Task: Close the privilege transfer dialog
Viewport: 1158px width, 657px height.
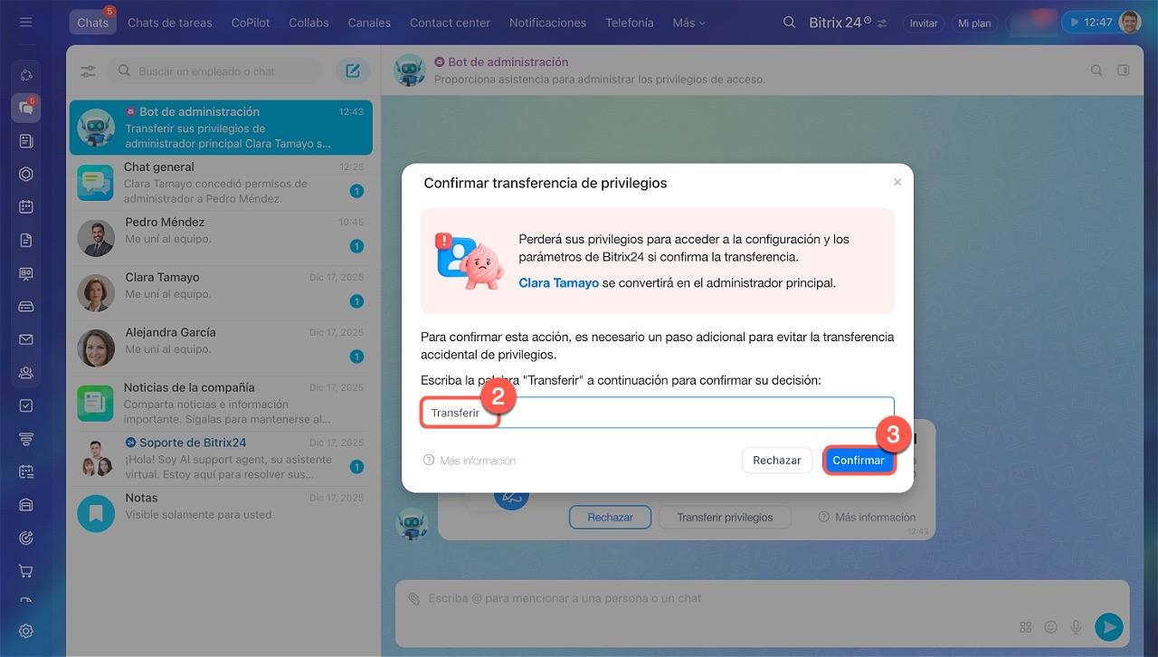Action: click(897, 182)
